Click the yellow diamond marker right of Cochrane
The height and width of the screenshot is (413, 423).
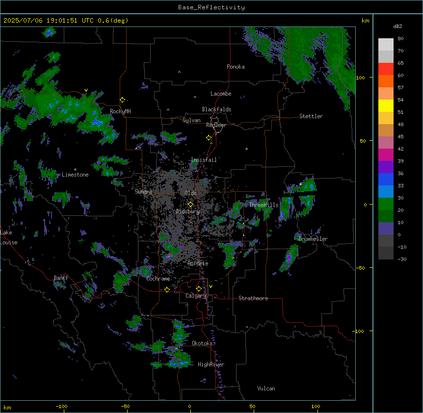[x=167, y=289]
